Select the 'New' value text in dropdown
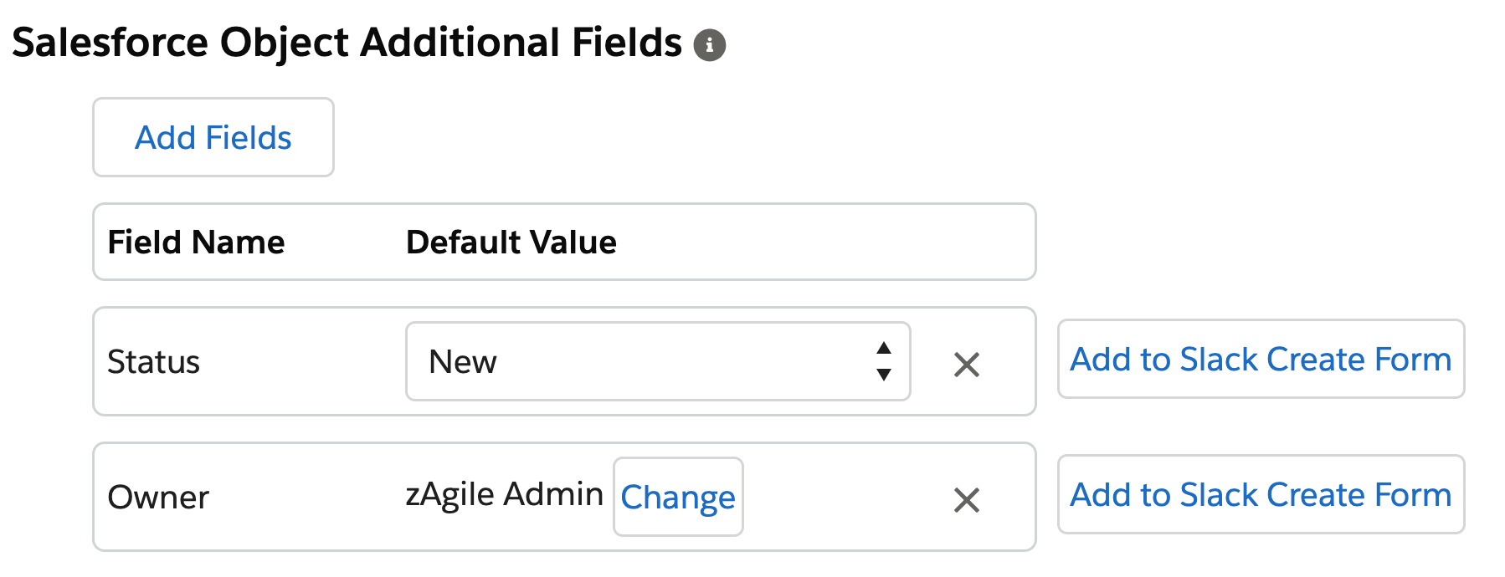This screenshot has width=1505, height=577. click(x=462, y=362)
